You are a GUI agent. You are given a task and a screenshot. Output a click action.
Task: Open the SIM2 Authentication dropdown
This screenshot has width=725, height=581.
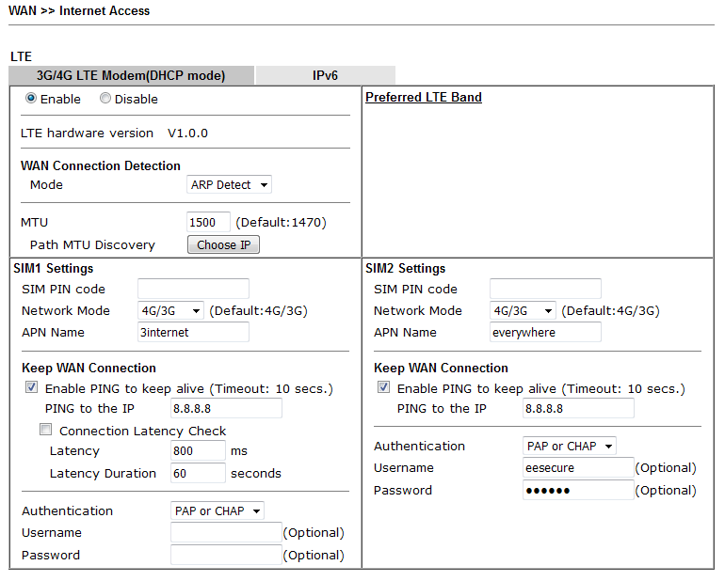(x=569, y=446)
